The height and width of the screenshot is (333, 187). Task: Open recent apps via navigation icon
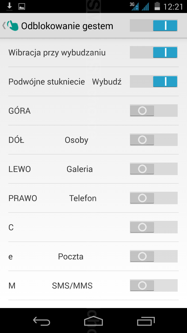point(146,322)
